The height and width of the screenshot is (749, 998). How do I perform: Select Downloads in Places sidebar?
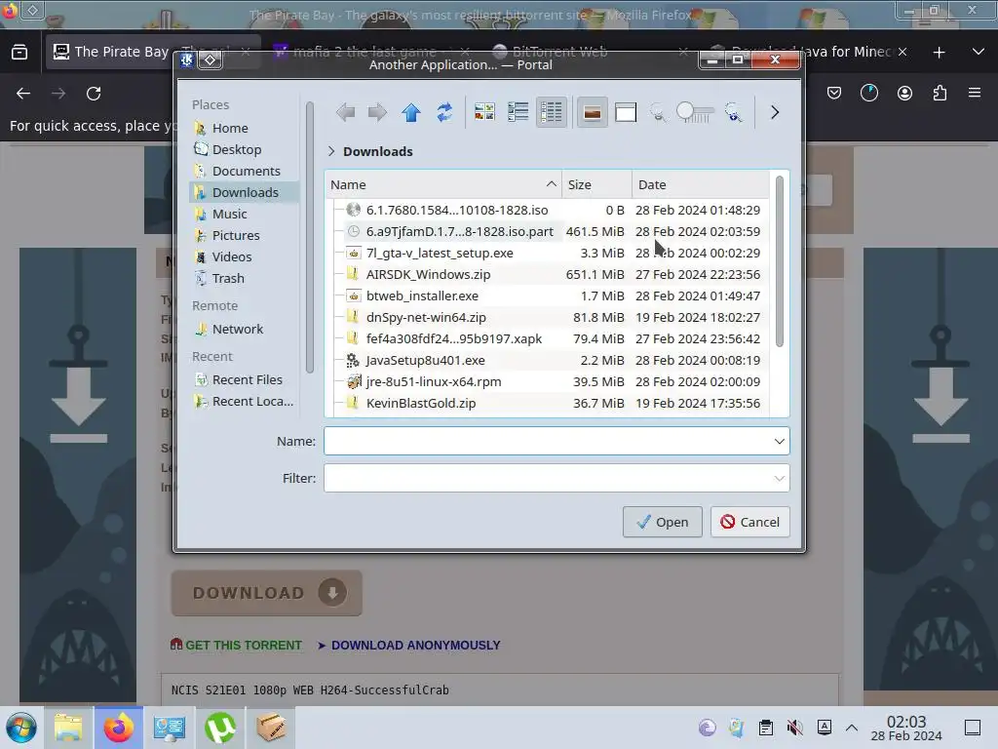pyautogui.click(x=245, y=192)
